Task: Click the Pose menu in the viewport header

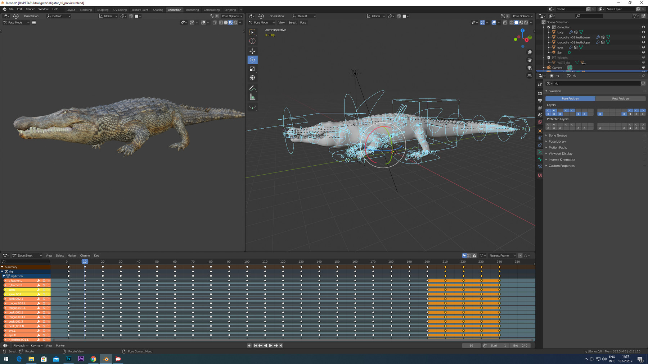Action: click(303, 22)
